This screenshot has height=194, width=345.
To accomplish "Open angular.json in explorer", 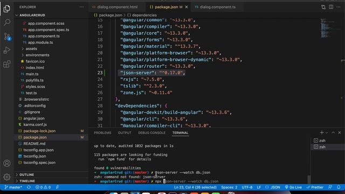I will (34, 119).
